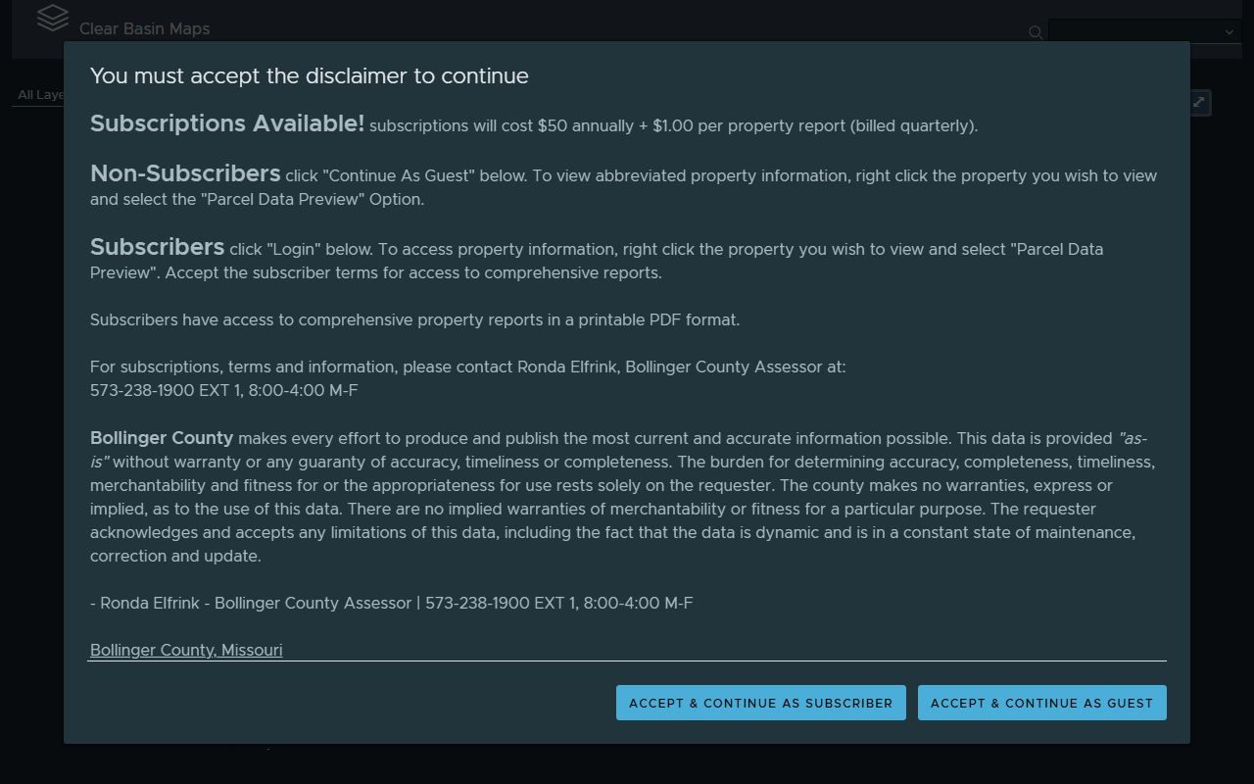Switch to the All Layers tab
Image resolution: width=1254 pixels, height=784 pixels.
point(39,95)
